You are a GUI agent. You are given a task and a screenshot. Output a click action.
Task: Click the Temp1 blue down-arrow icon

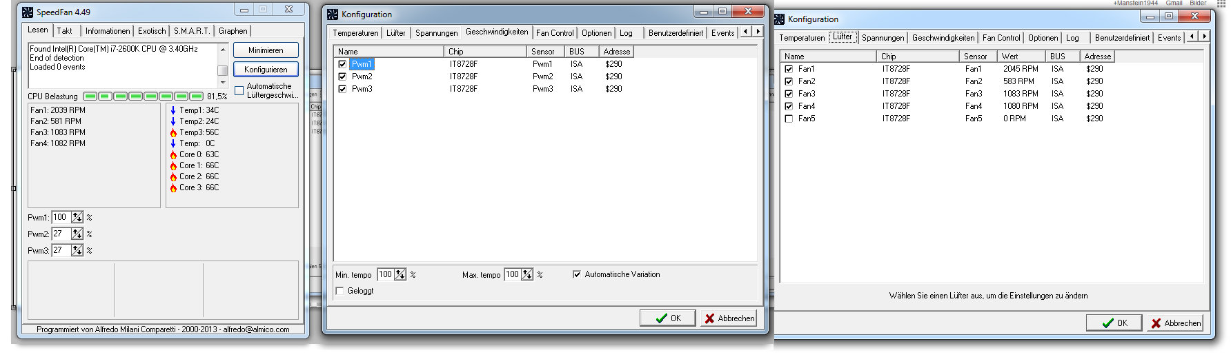coord(173,110)
